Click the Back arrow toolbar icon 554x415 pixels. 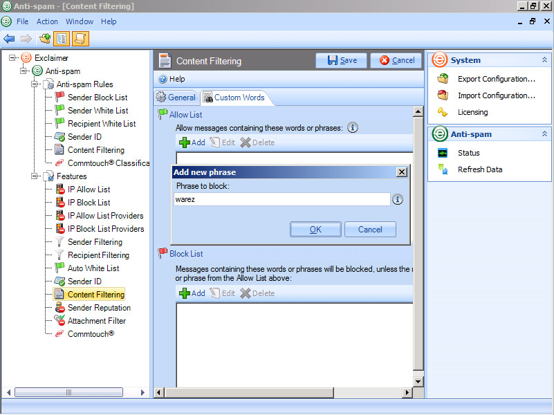click(9, 39)
